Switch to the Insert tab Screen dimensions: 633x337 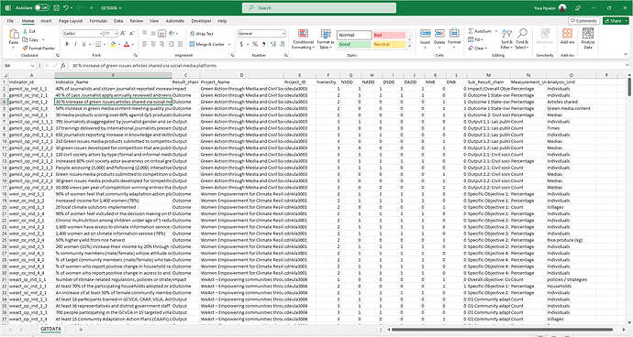[x=46, y=21]
